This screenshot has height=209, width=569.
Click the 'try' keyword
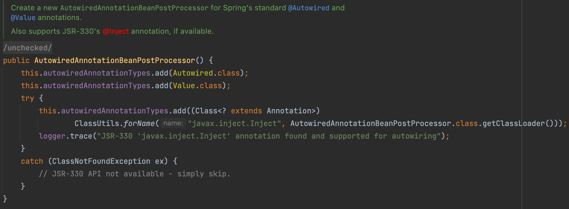(28, 98)
